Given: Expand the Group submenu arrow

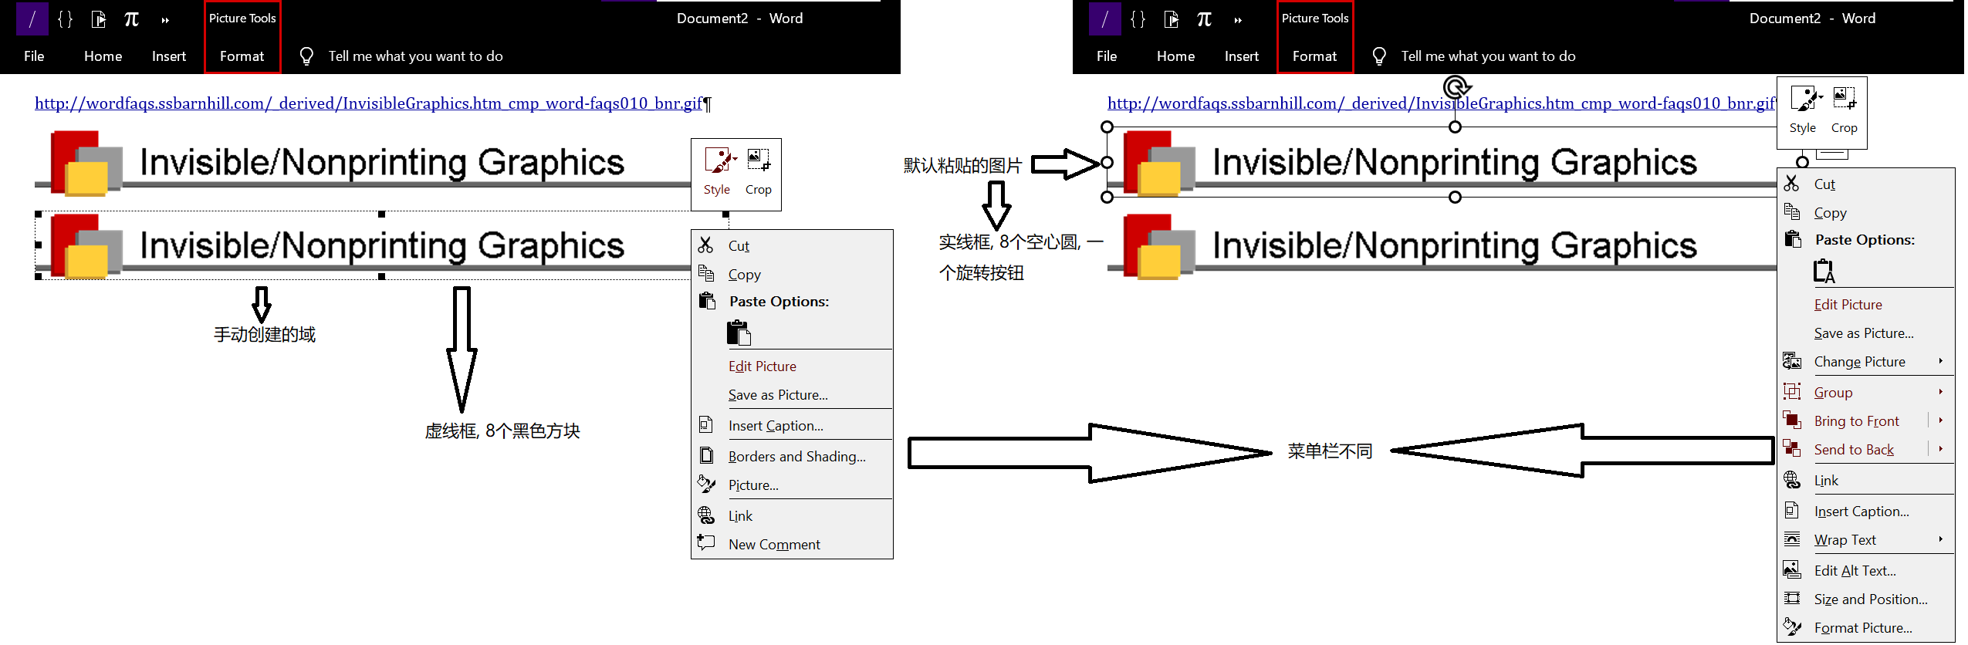Looking at the screenshot, I should pyautogui.click(x=1940, y=392).
